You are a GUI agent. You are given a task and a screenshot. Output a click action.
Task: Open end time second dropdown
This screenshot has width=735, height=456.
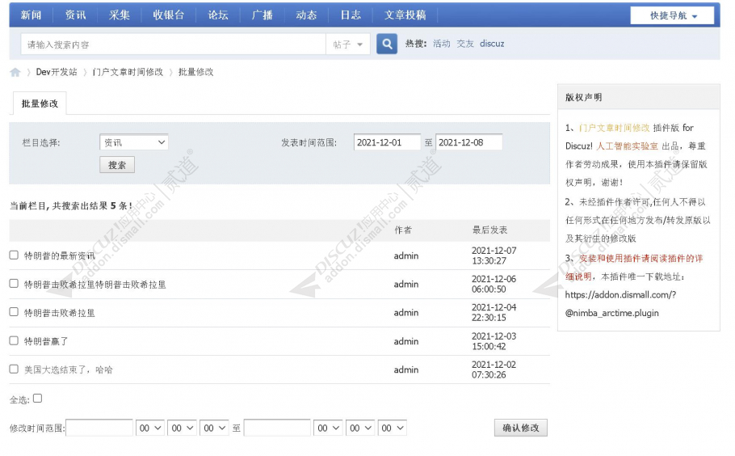pos(393,428)
